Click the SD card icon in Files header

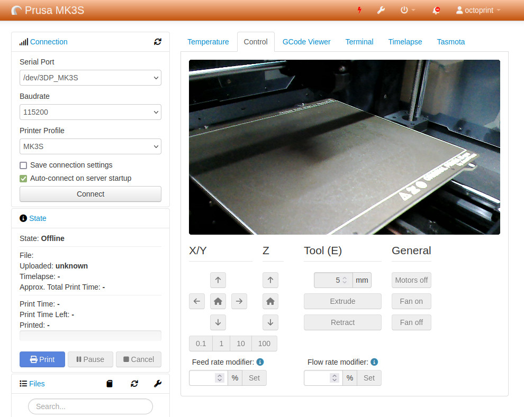(x=109, y=384)
